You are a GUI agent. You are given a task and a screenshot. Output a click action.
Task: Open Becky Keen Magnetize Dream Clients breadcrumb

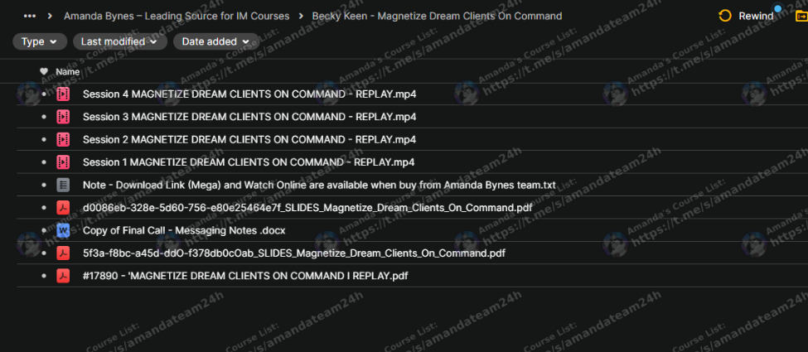tap(437, 16)
